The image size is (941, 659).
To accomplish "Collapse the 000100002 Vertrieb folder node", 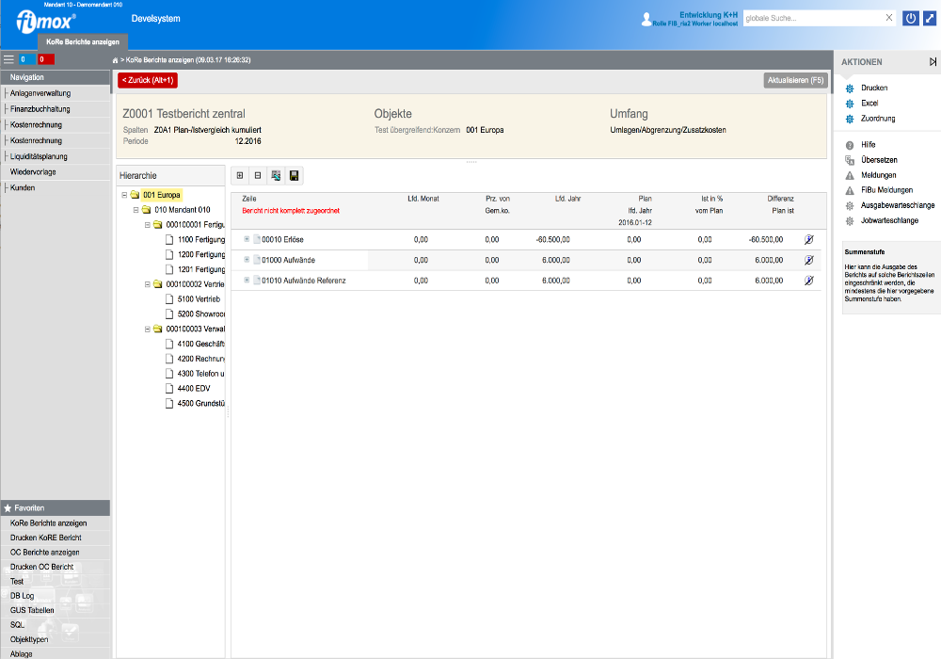I will pyautogui.click(x=147, y=284).
